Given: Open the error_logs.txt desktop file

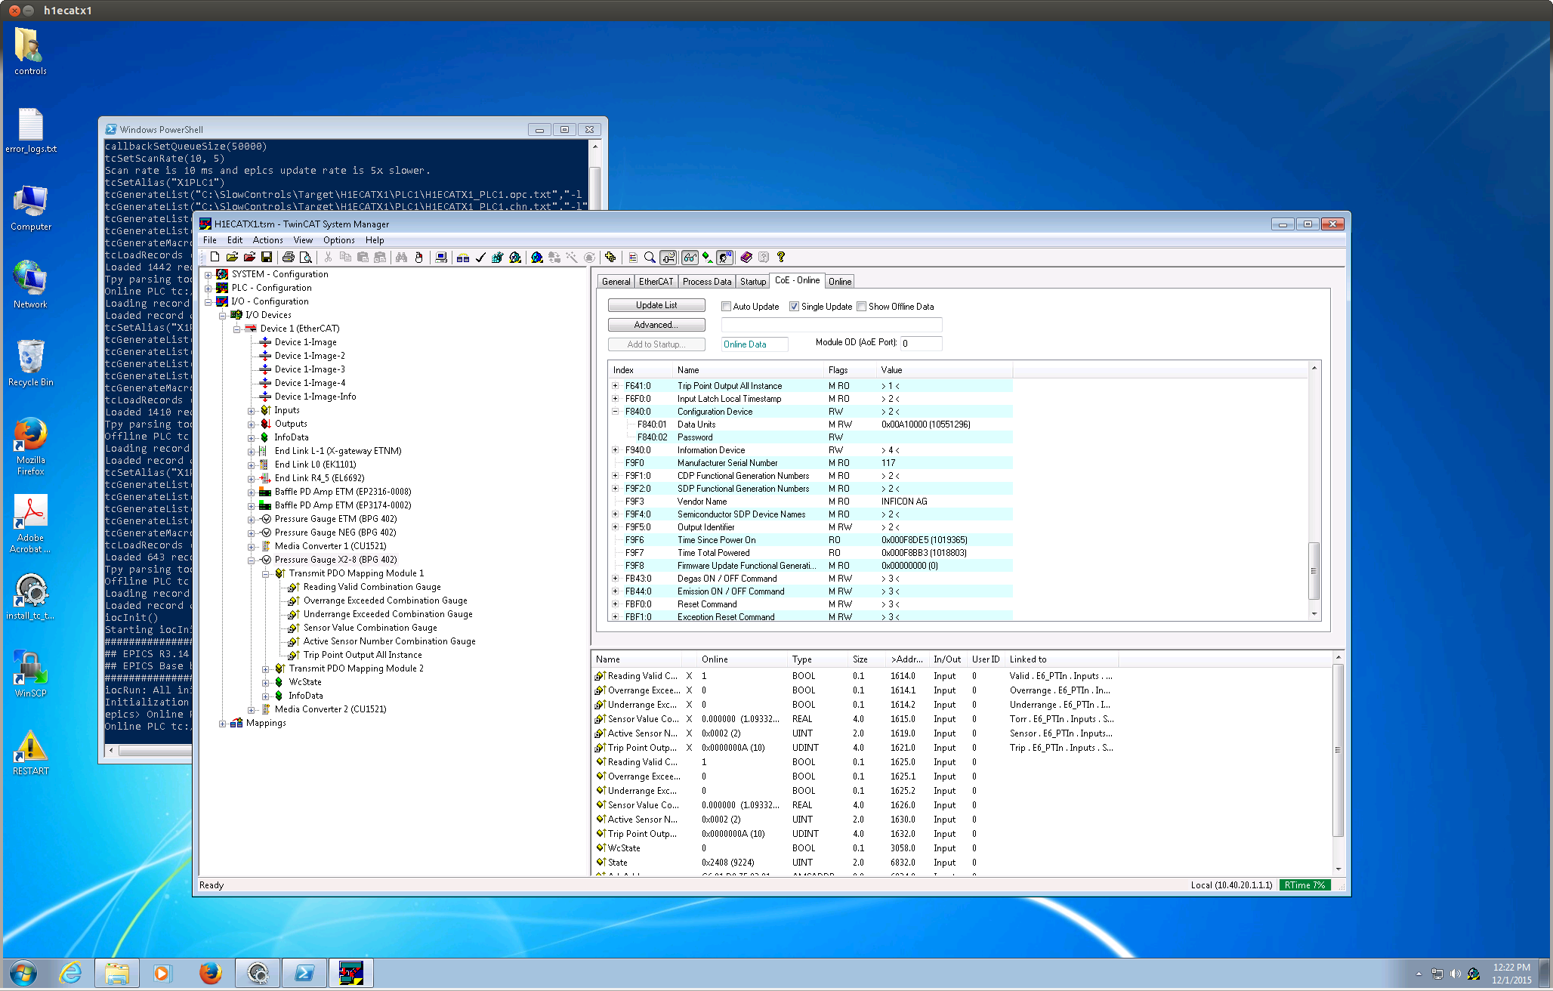Looking at the screenshot, I should click(x=30, y=130).
